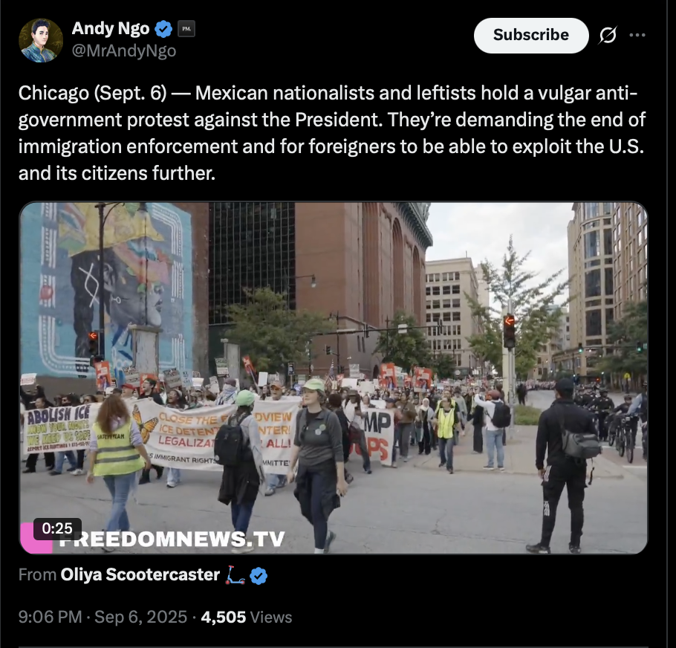Open the three-dot more options menu
Image resolution: width=676 pixels, height=648 pixels.
(637, 35)
